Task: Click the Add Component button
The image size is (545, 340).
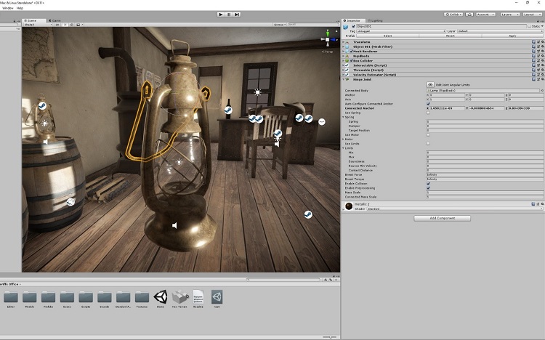Action: 442,218
